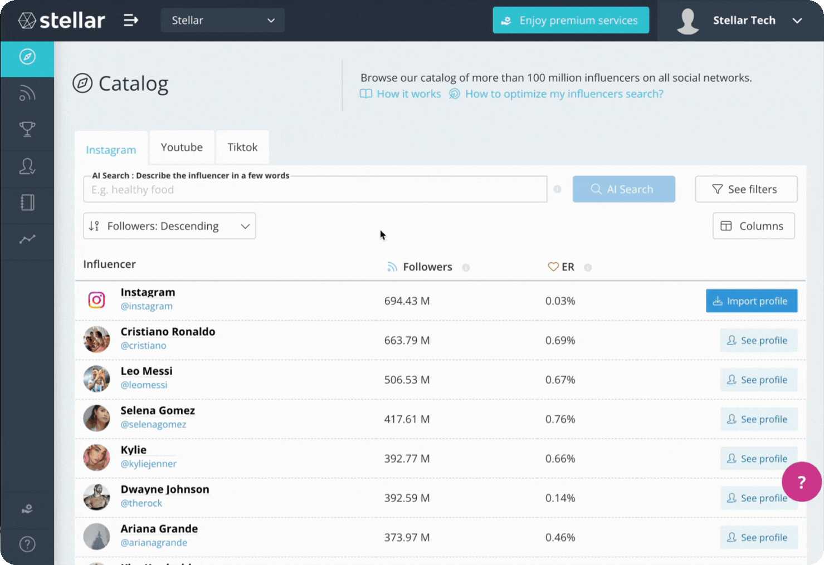Import the Instagram profile
The width and height of the screenshot is (824, 565).
(x=751, y=301)
